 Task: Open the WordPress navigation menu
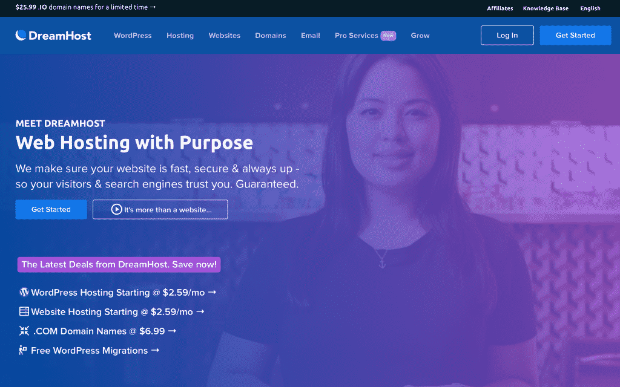[x=133, y=36]
